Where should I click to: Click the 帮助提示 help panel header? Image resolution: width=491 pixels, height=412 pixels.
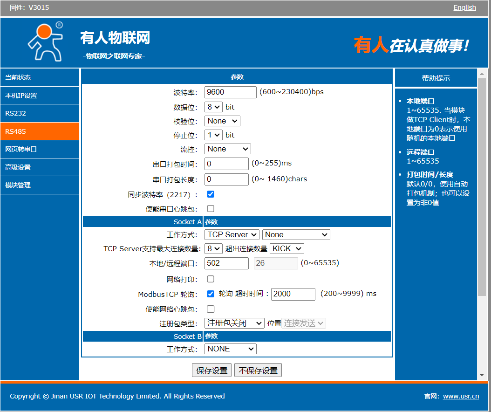[436, 78]
